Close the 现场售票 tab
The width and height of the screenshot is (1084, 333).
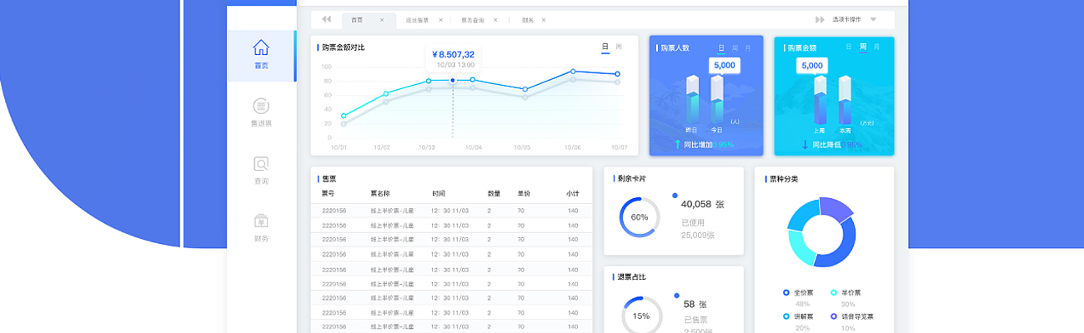440,20
